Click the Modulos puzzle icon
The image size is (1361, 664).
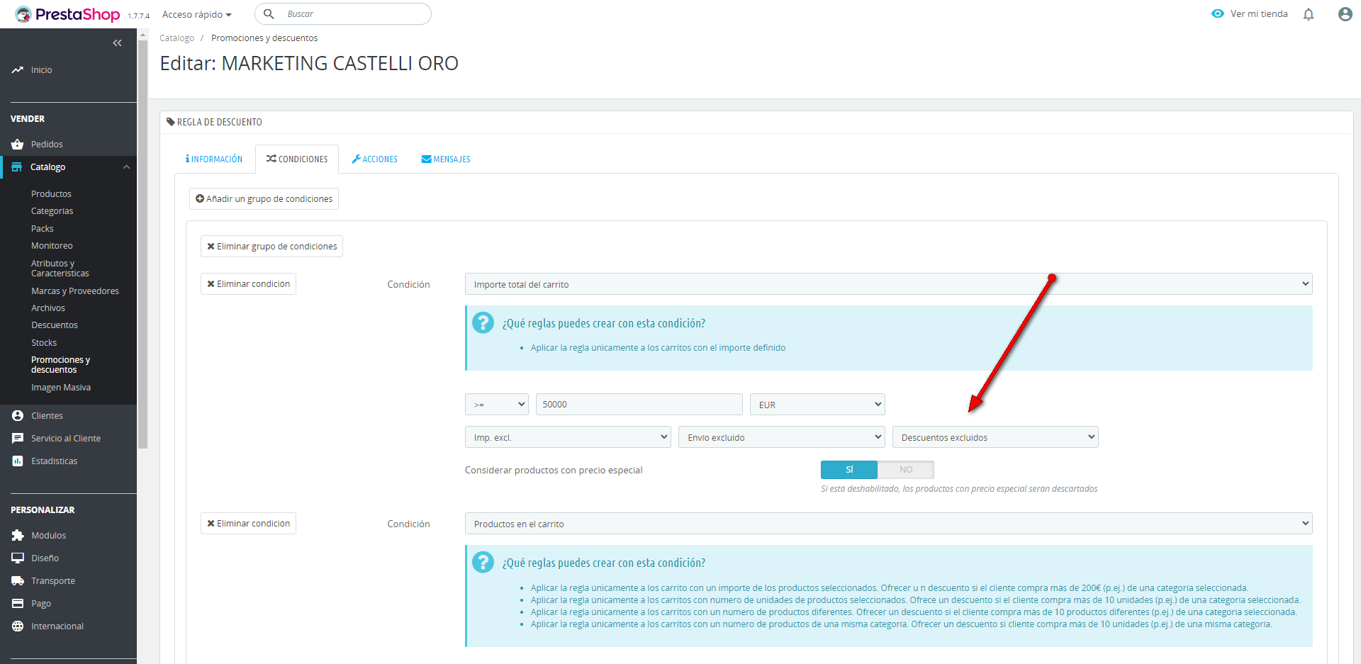(x=18, y=536)
